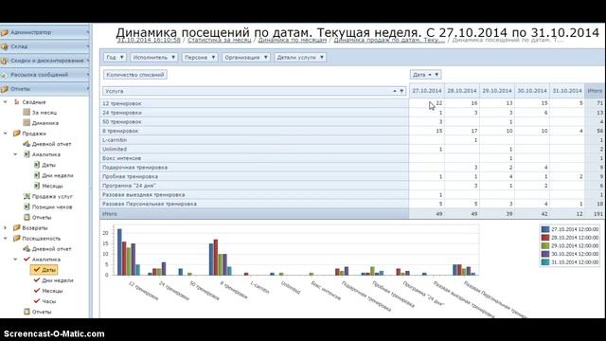Image resolution: width=606 pixels, height=341 pixels.
Task: Click the Даты icon under Продажи
Action: pyautogui.click(x=37, y=165)
